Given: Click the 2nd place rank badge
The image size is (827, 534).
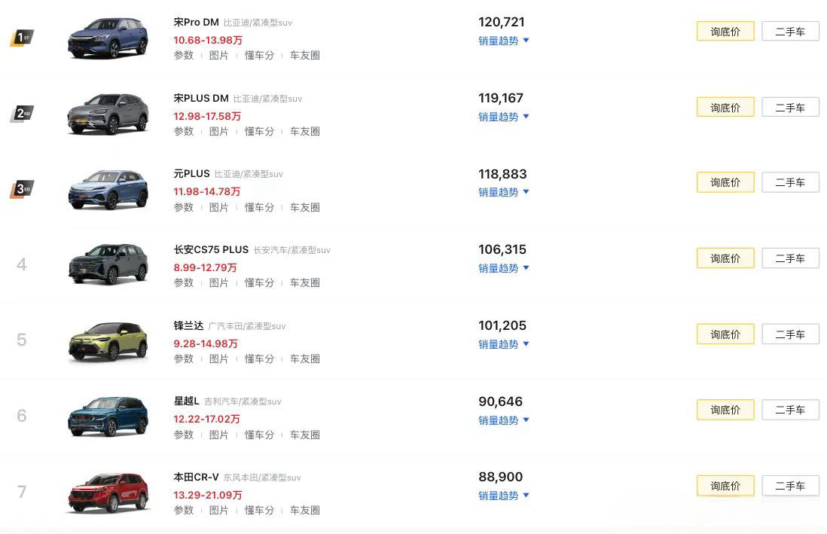Looking at the screenshot, I should tap(22, 114).
